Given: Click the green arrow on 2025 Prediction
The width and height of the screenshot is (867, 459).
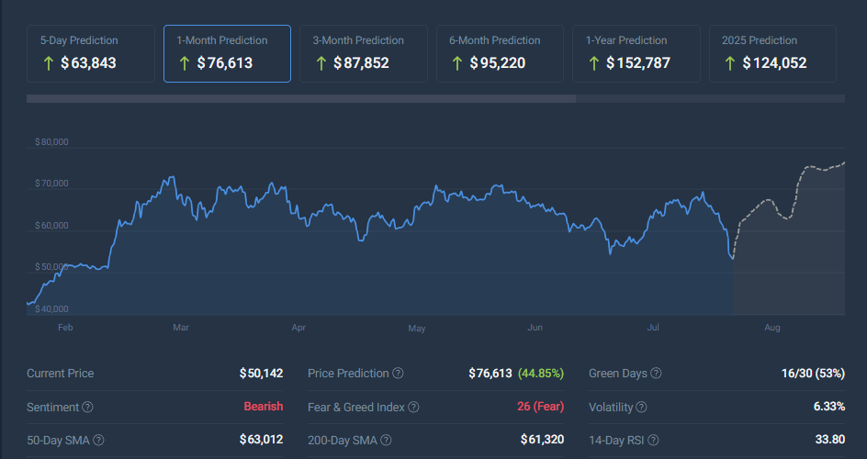Looking at the screenshot, I should tap(730, 63).
